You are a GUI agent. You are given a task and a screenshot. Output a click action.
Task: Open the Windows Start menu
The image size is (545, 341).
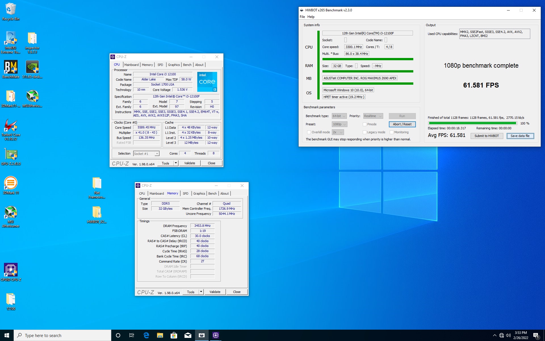click(x=7, y=335)
